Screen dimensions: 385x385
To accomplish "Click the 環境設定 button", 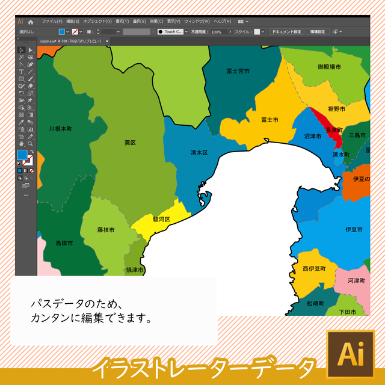I will pos(318,32).
